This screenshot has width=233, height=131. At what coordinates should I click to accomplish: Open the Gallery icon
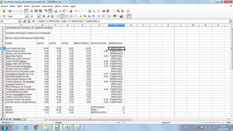point(118,11)
